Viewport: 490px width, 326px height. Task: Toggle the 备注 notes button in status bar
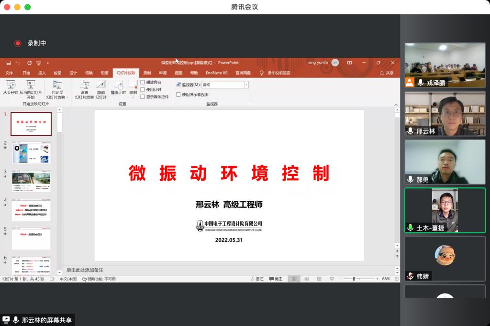coord(256,279)
